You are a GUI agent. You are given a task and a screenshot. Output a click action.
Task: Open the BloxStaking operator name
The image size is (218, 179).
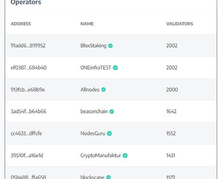(93, 45)
